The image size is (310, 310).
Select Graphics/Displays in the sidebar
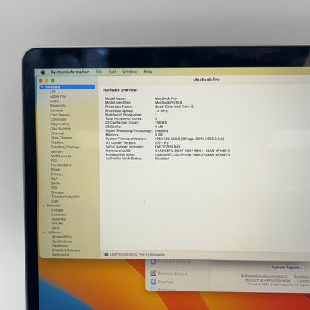pos(65,147)
